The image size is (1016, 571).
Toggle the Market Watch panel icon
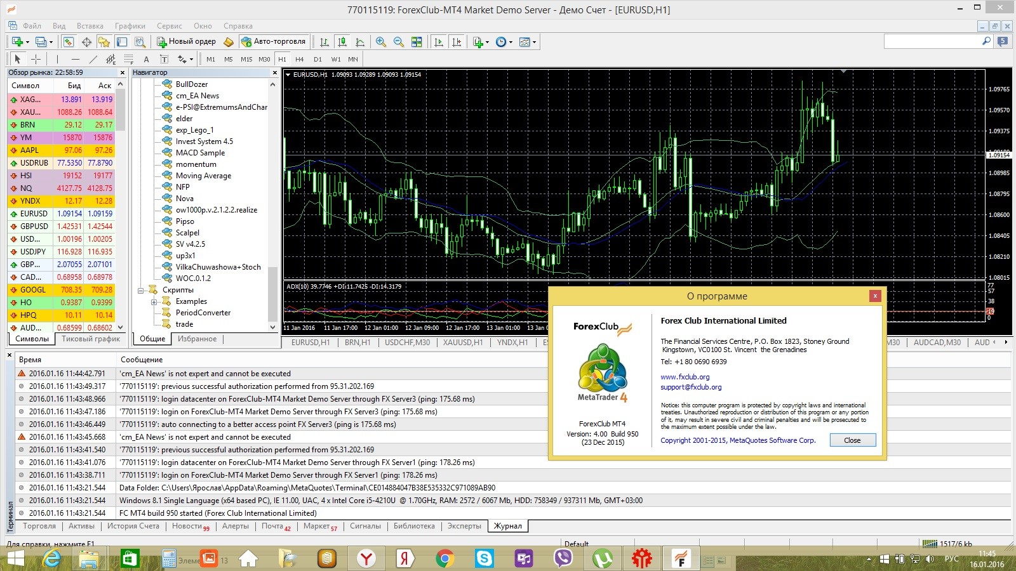[x=68, y=42]
